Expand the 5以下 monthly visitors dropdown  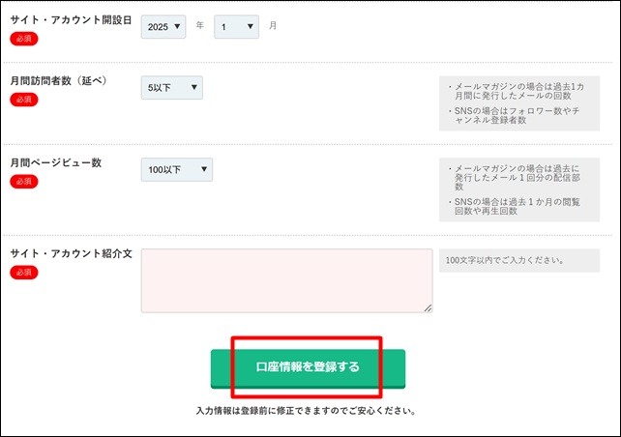point(171,88)
